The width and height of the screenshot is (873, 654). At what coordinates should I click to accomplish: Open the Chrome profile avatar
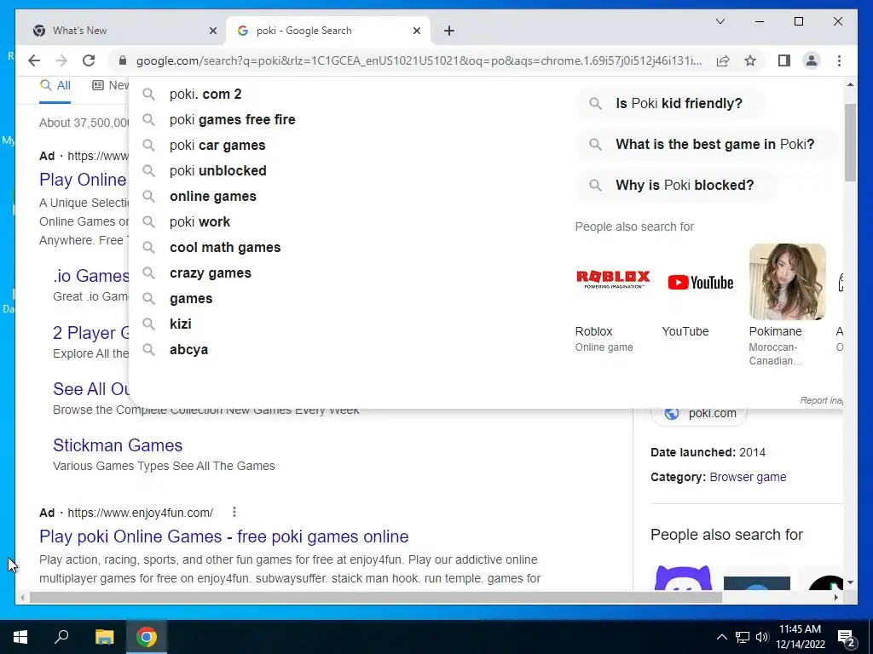(812, 60)
